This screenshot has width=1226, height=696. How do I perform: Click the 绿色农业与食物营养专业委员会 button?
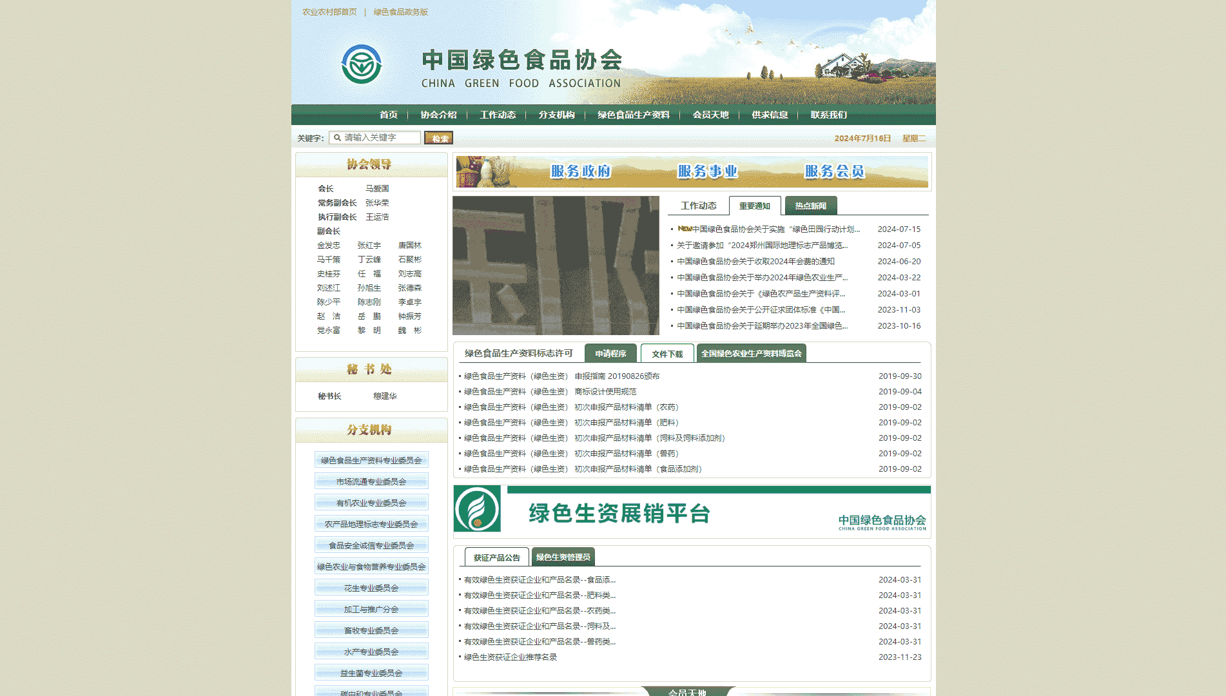coord(371,566)
